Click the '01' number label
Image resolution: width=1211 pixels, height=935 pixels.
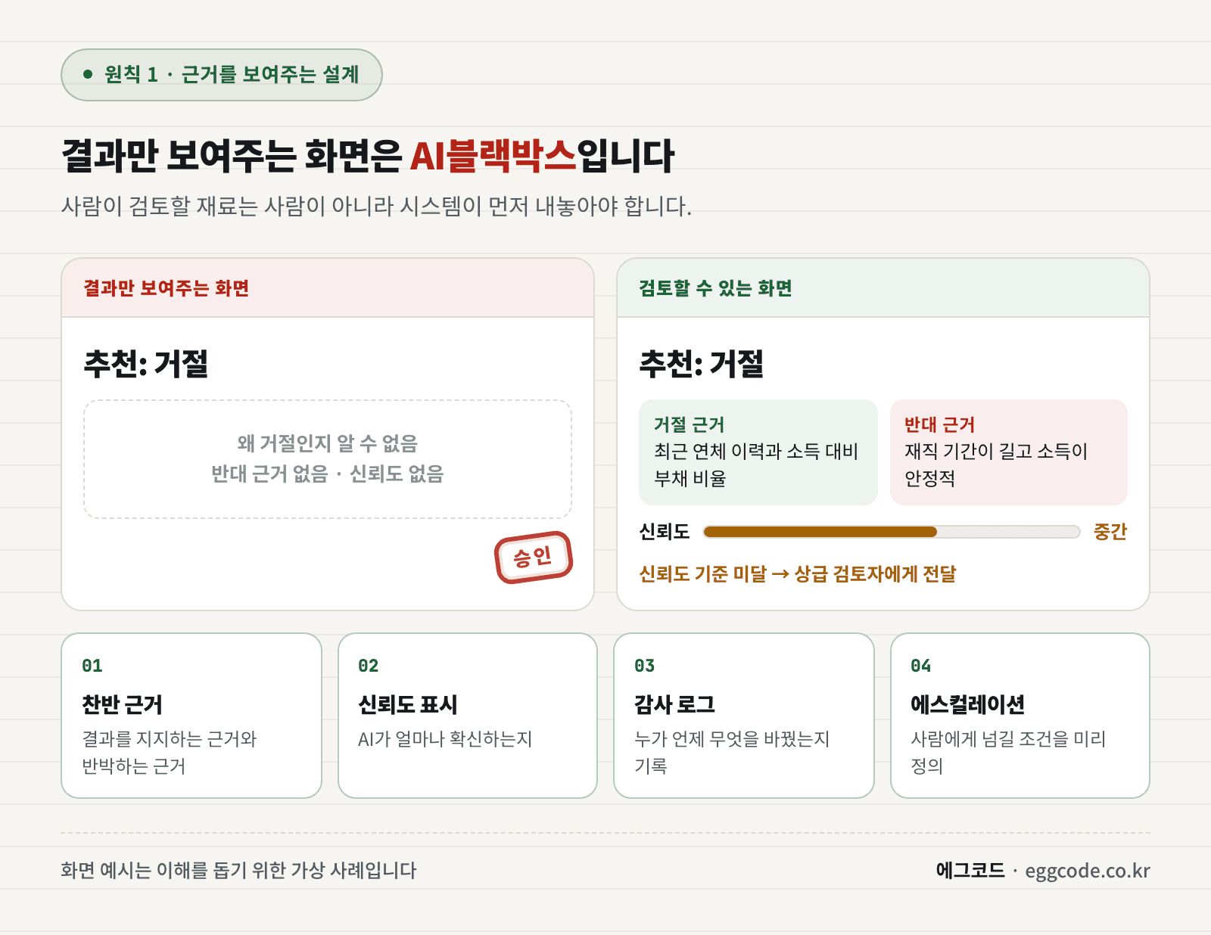92,666
